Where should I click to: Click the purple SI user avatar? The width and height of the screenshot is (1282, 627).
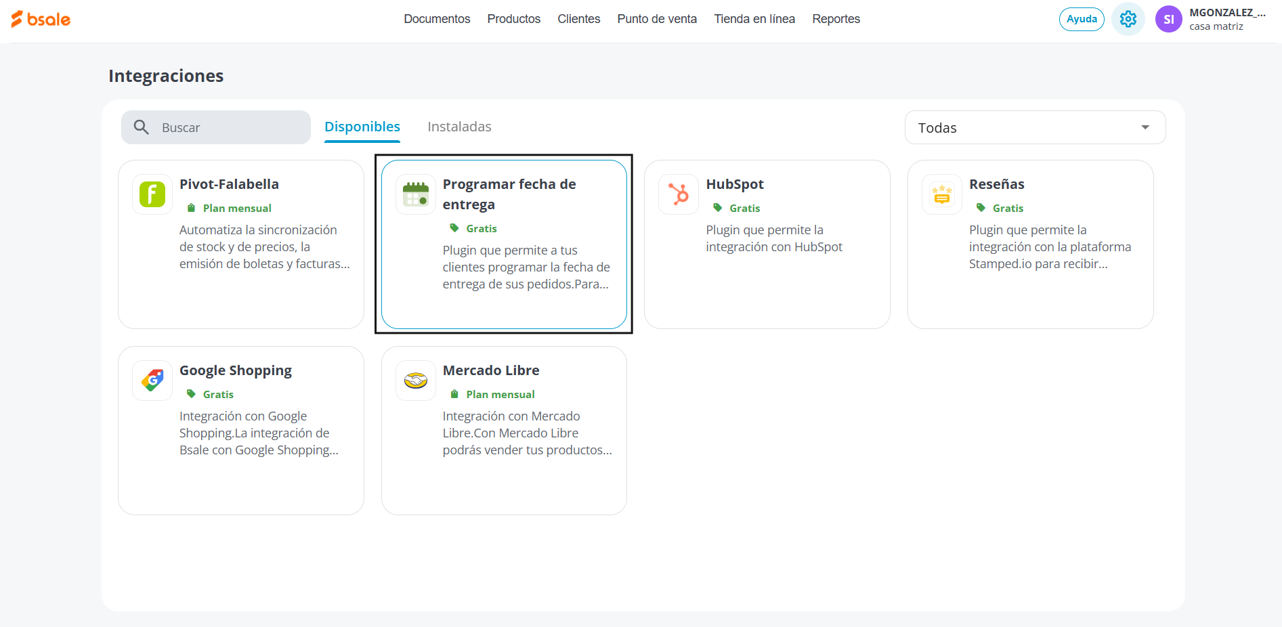[1168, 19]
